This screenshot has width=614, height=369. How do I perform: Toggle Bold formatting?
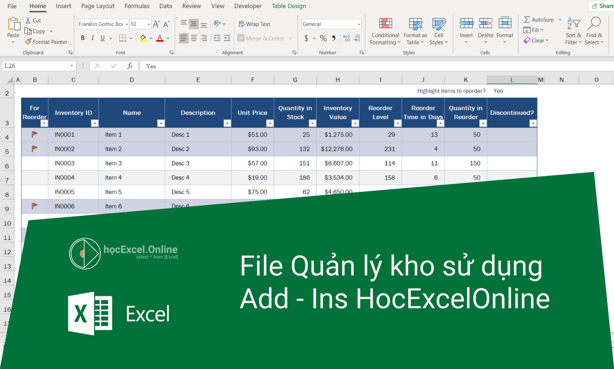83,38
